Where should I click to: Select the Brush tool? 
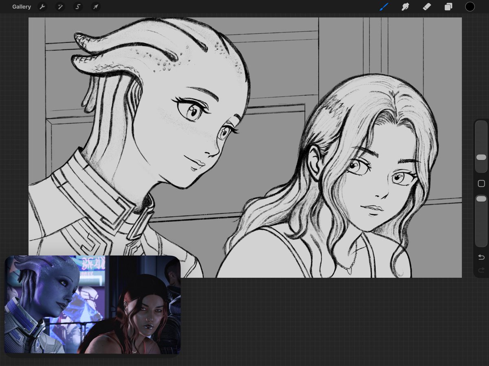384,7
